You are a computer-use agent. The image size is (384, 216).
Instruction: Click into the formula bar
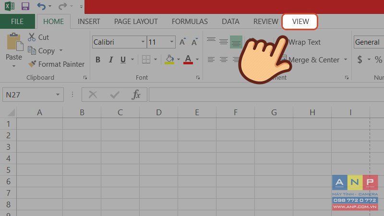pyautogui.click(x=266, y=95)
